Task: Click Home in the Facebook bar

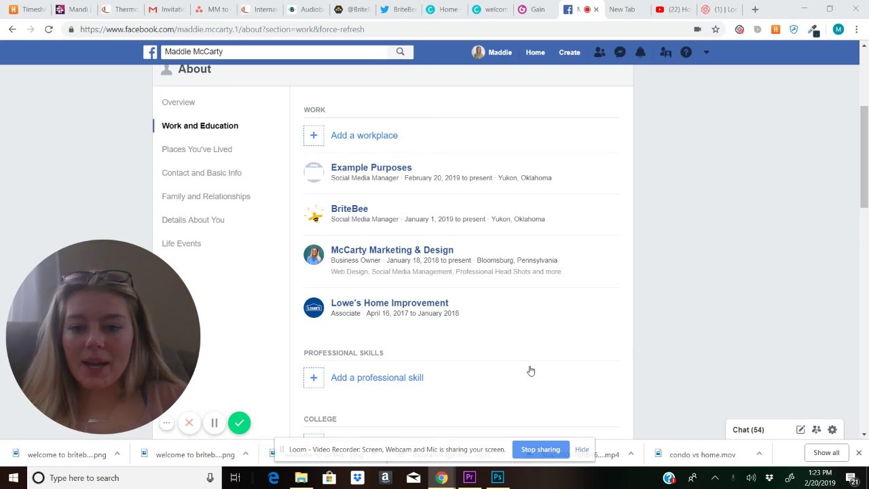Action: point(535,52)
